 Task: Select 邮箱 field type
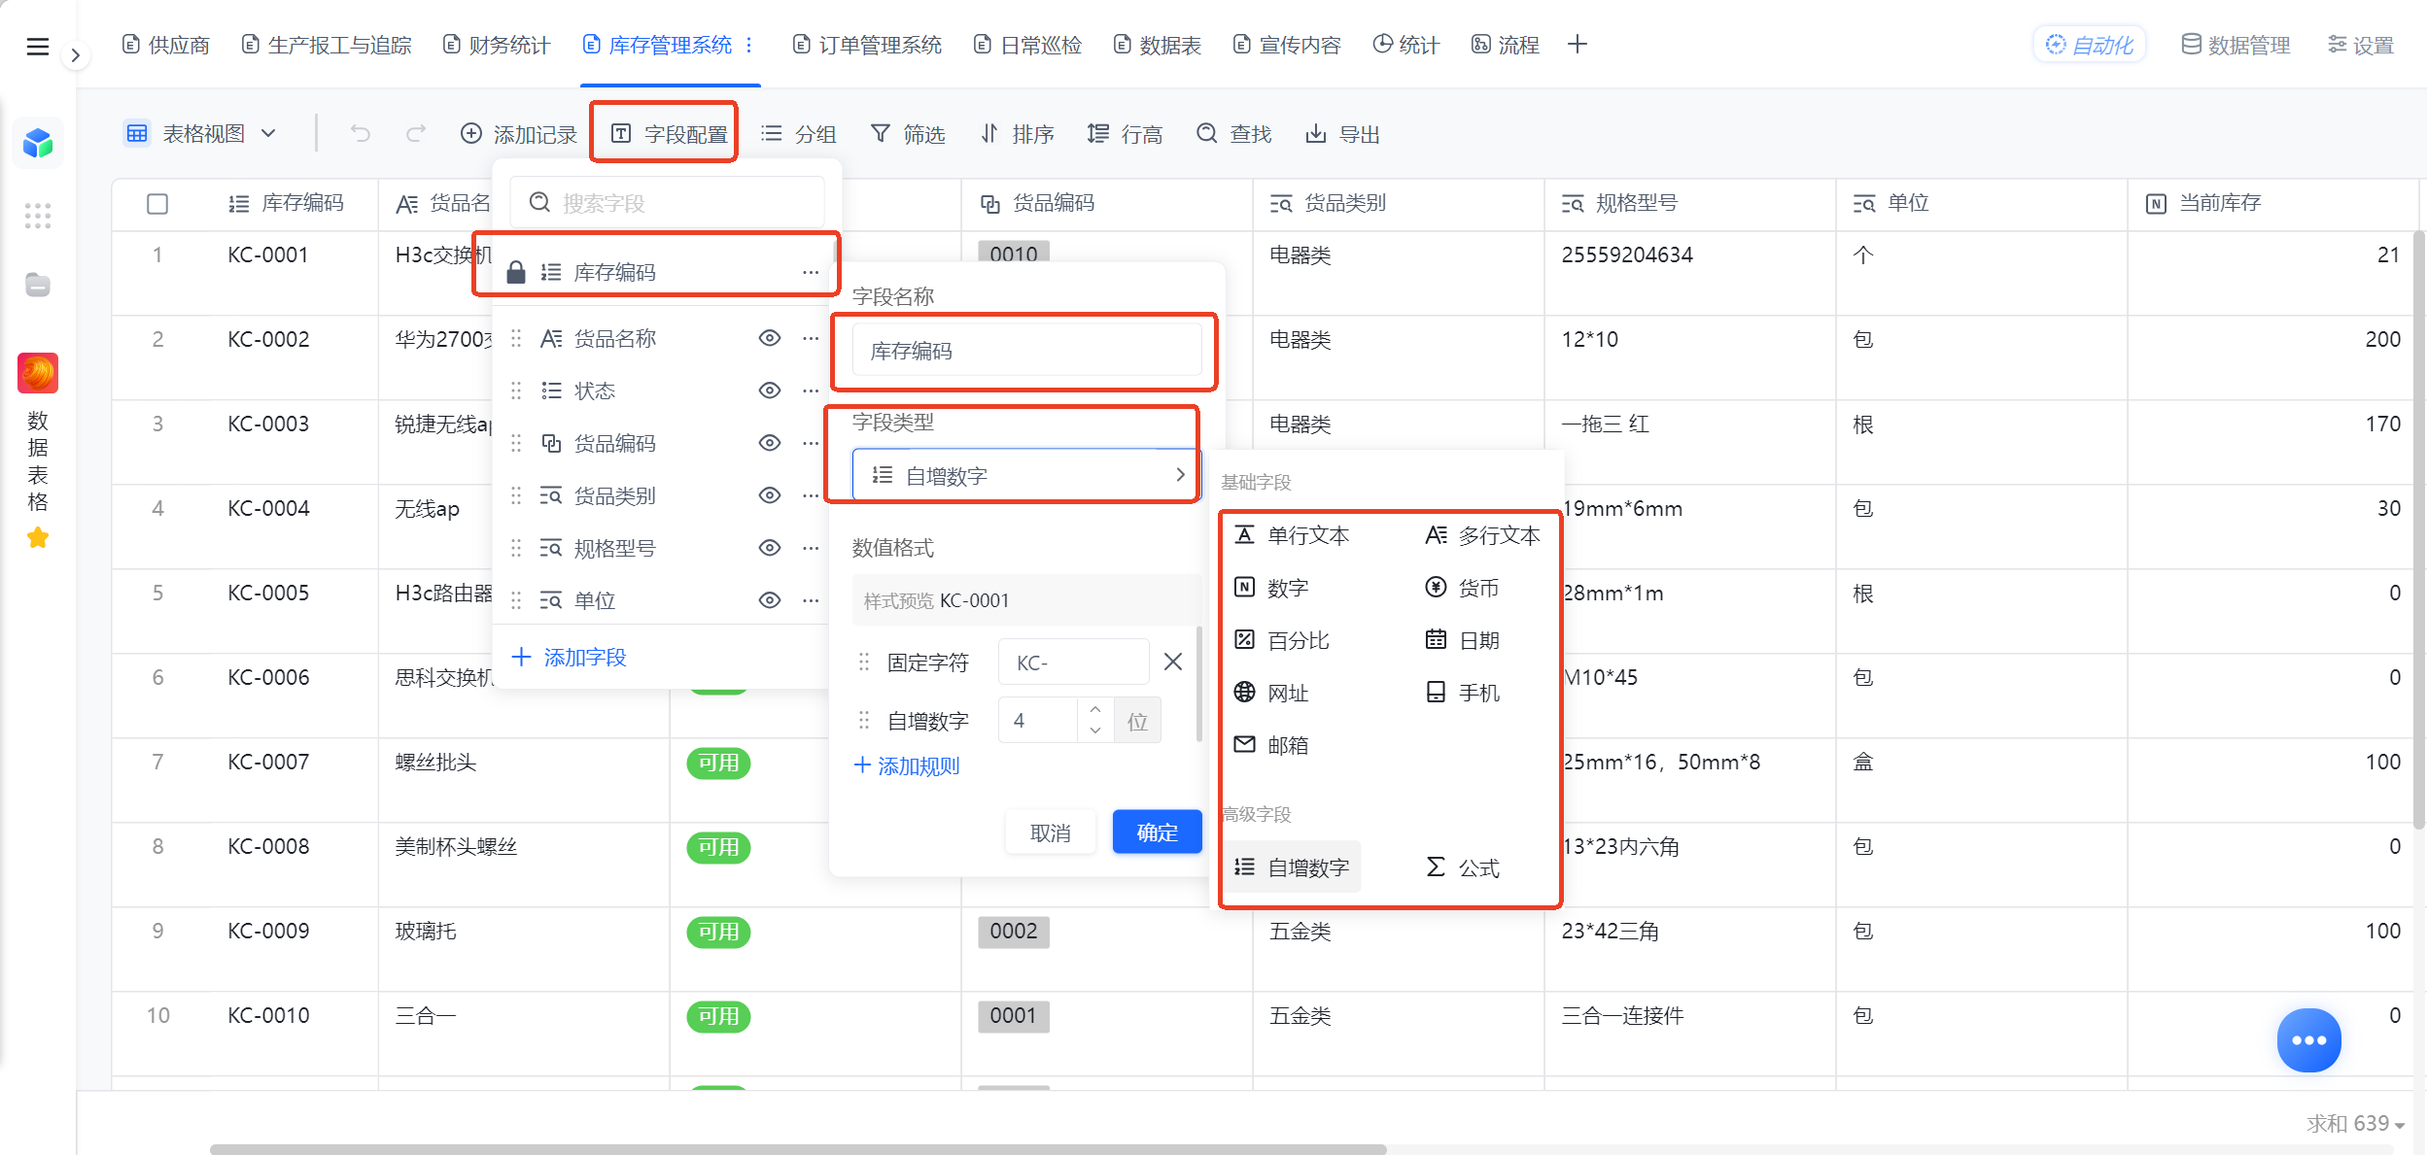(x=1272, y=745)
